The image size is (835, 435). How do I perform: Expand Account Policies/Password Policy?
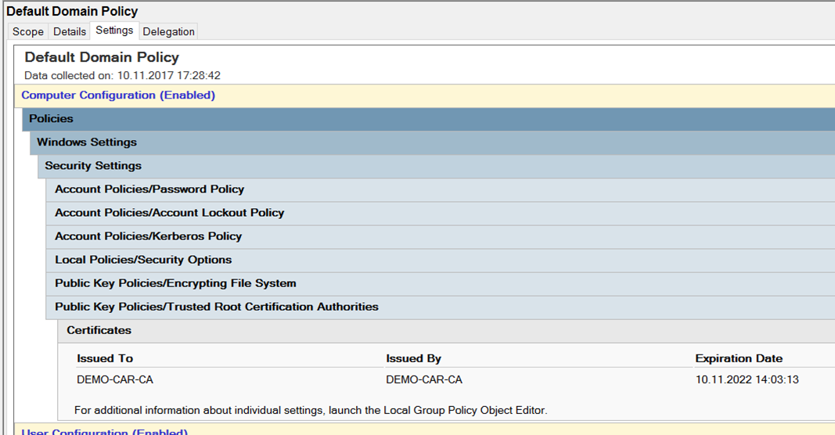pyautogui.click(x=149, y=189)
